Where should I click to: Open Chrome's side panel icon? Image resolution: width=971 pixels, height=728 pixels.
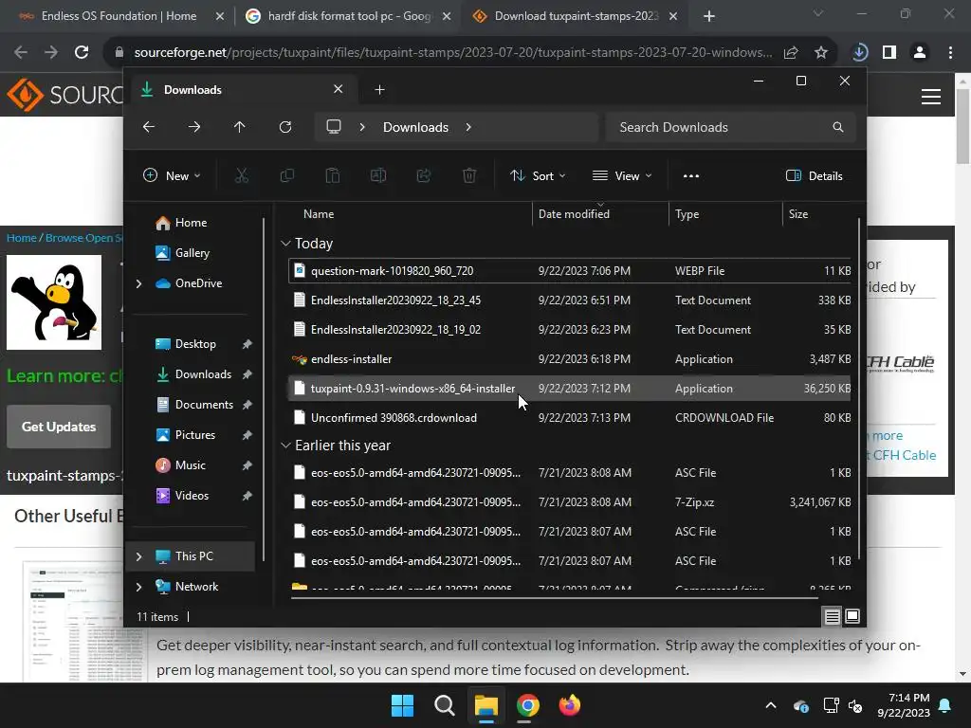point(889,53)
